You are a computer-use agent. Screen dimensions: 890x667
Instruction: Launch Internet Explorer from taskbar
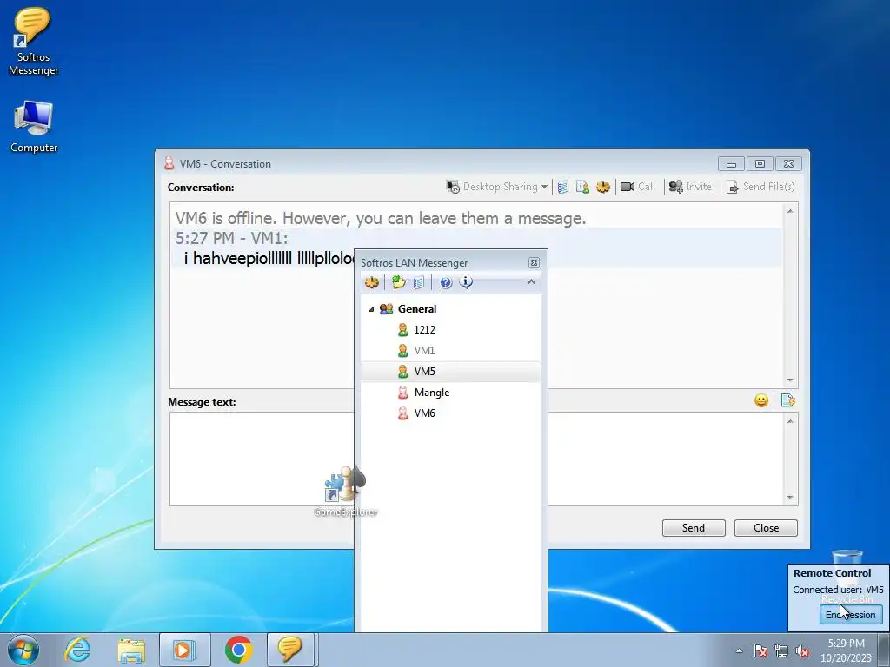pos(76,650)
